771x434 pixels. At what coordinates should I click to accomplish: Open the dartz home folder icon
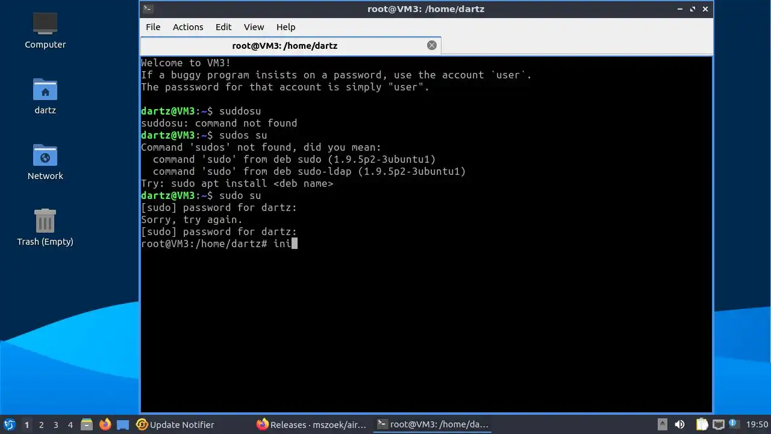point(45,96)
